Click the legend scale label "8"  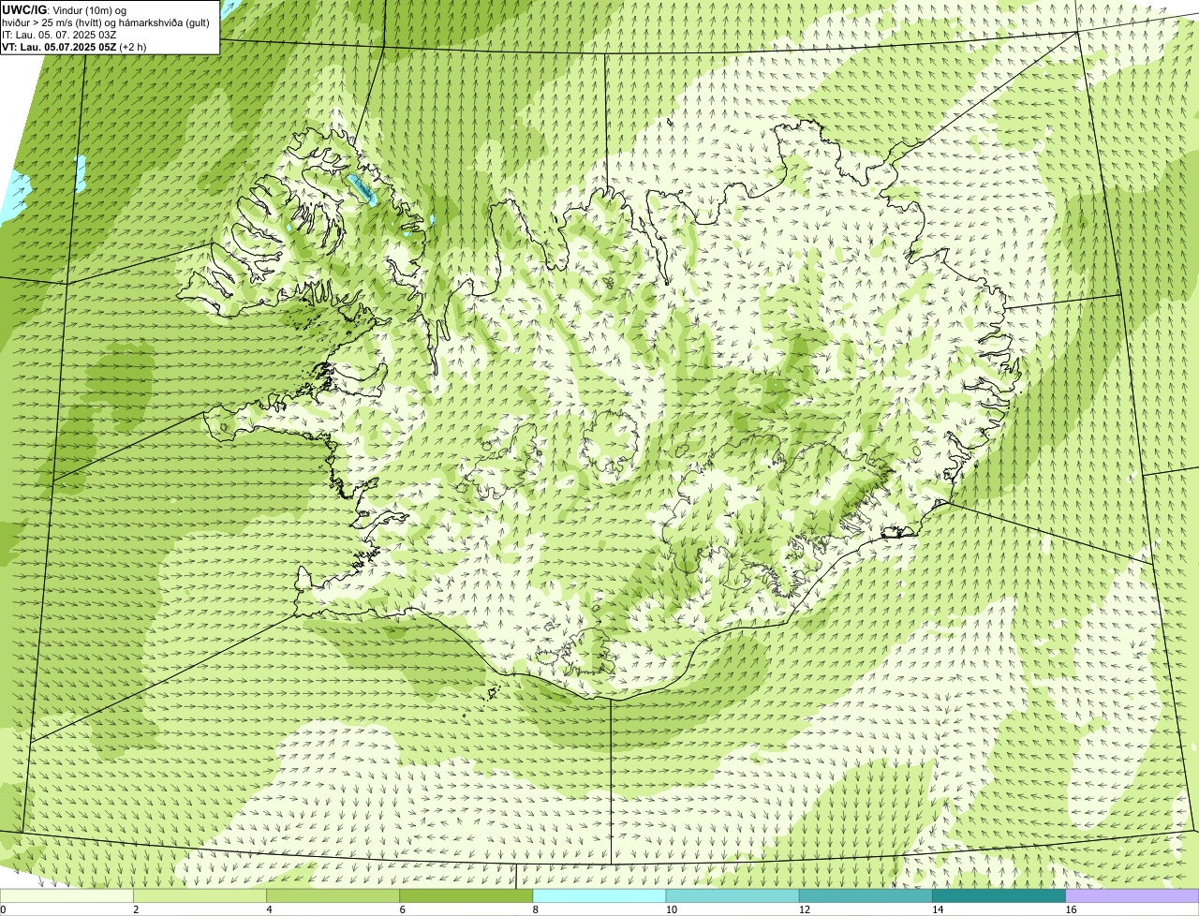535,909
